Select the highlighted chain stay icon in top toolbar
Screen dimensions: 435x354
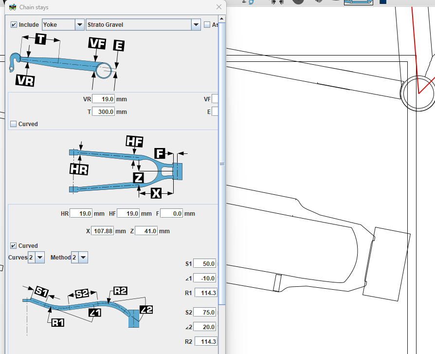click(x=359, y=2)
